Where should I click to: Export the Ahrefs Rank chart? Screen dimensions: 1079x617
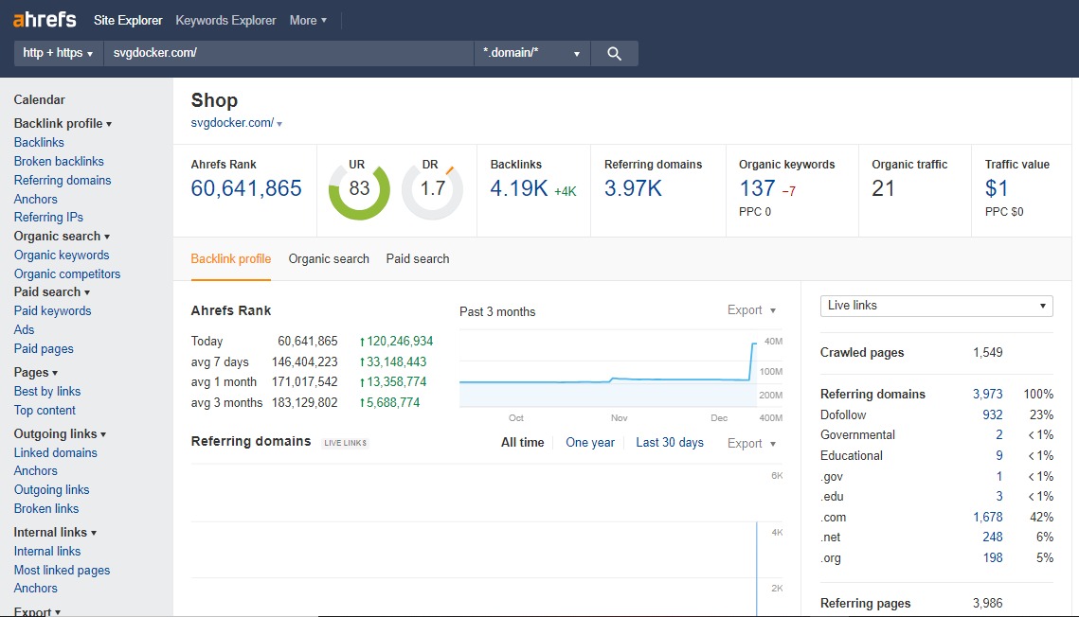click(751, 310)
